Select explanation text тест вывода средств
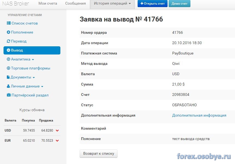 tap(191, 139)
